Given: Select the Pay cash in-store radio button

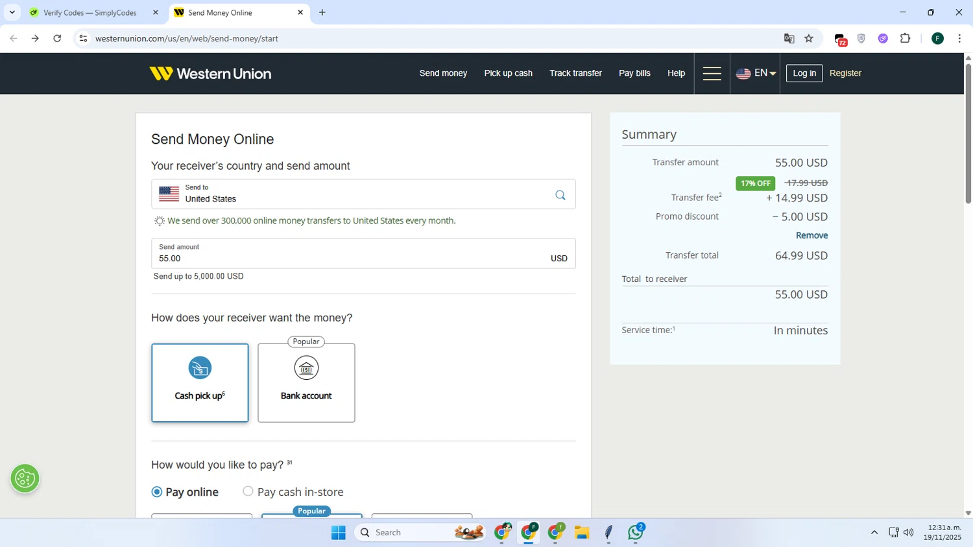Looking at the screenshot, I should (248, 491).
